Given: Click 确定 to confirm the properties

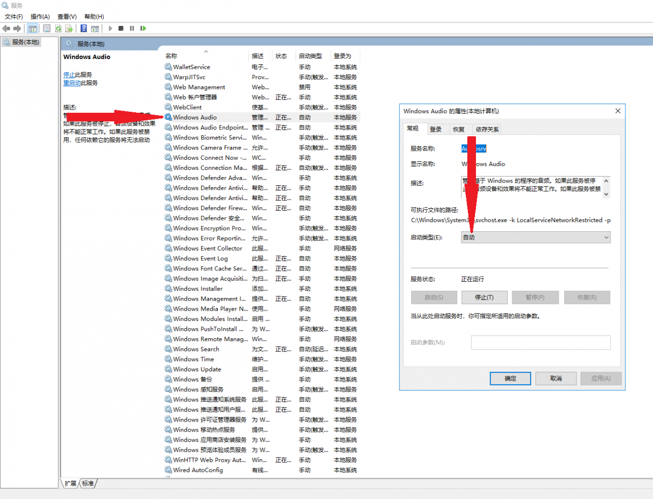Looking at the screenshot, I should [510, 379].
